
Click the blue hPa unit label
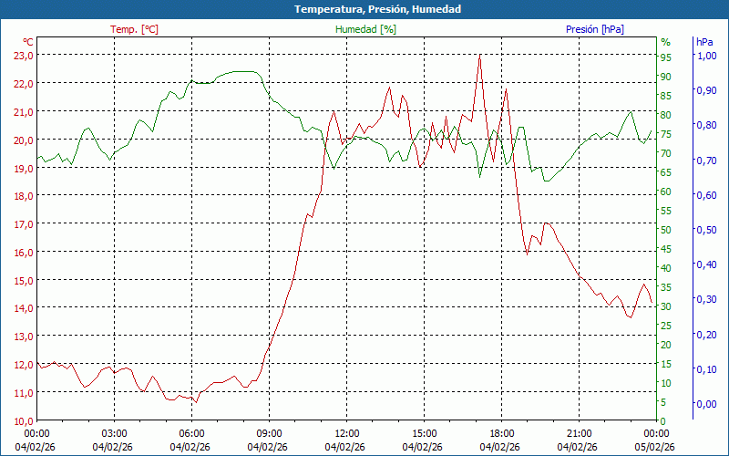tap(704, 42)
